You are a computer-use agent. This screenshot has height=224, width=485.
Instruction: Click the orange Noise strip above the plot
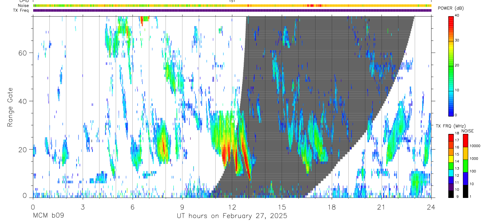click(x=232, y=6)
